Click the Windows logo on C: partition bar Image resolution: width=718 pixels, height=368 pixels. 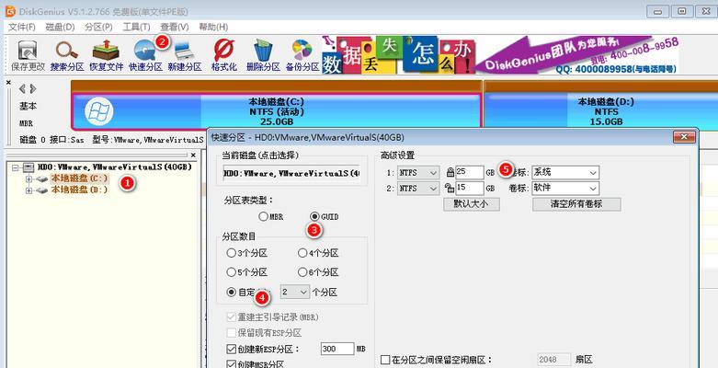point(99,111)
